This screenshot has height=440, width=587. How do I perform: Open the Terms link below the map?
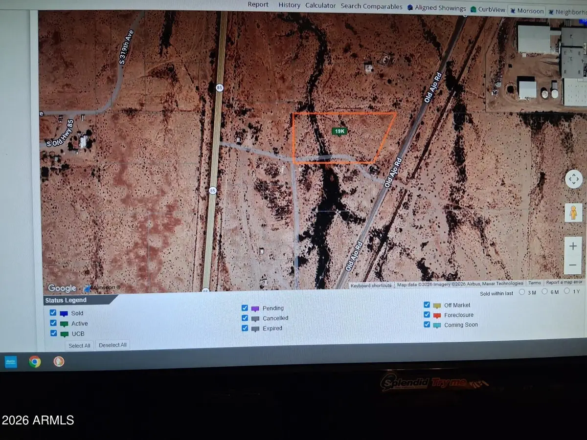tap(534, 283)
